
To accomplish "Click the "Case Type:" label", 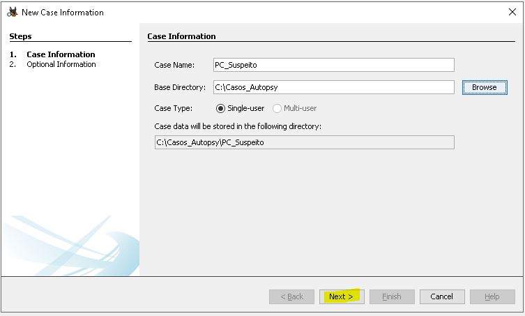I will pos(173,108).
